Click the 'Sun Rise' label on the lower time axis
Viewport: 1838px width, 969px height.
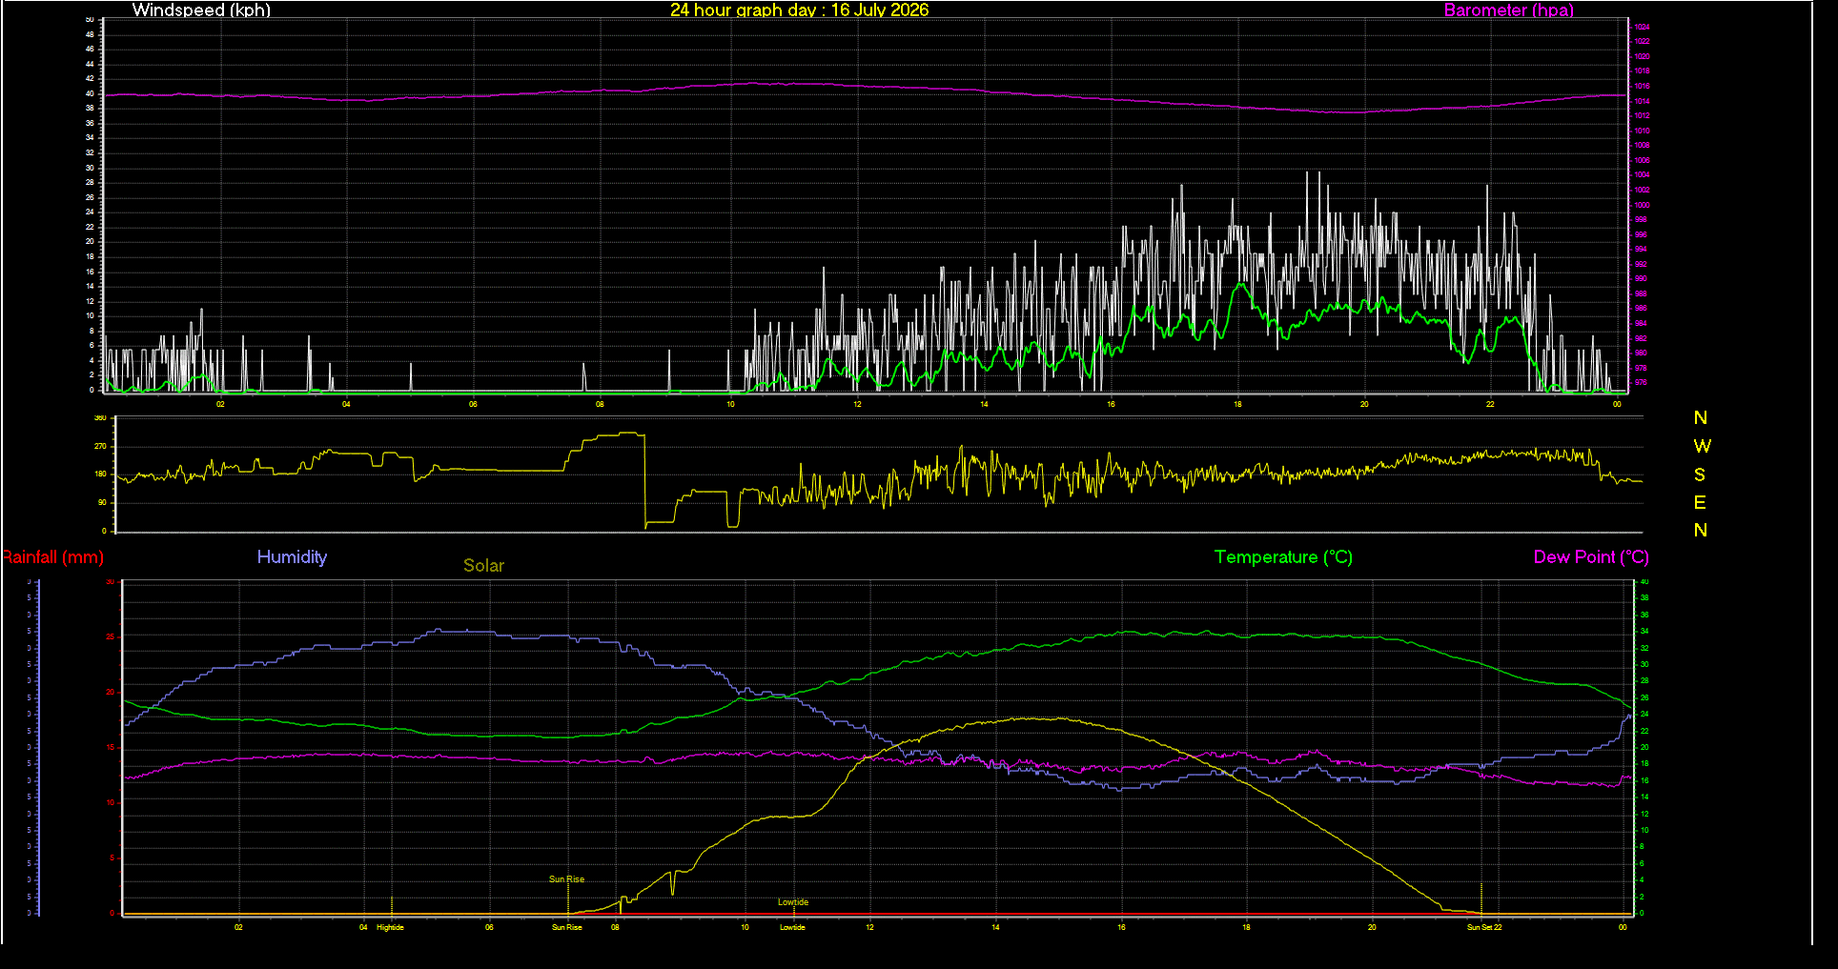point(566,927)
